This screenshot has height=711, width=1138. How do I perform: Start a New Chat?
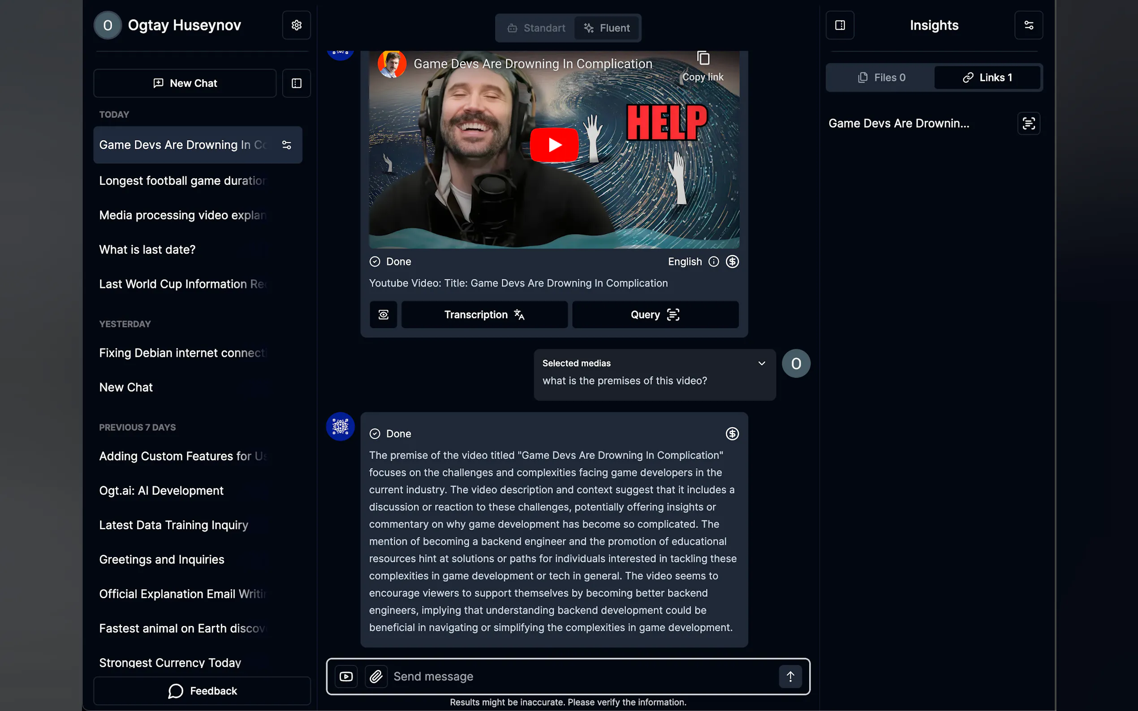[185, 83]
